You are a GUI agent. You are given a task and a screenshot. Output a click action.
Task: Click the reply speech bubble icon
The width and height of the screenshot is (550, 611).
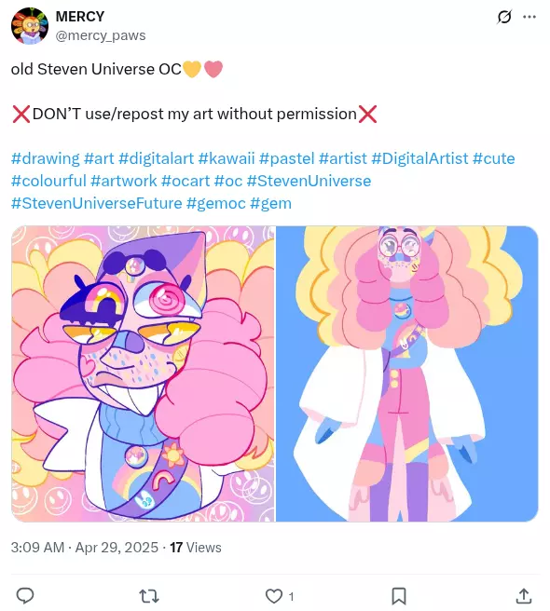(25, 596)
